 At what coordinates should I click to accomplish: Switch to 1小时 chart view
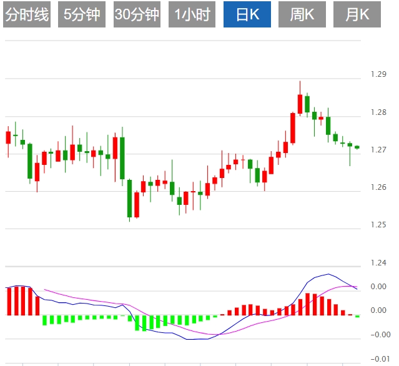(192, 14)
